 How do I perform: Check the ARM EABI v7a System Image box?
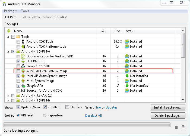coord(18,71)
